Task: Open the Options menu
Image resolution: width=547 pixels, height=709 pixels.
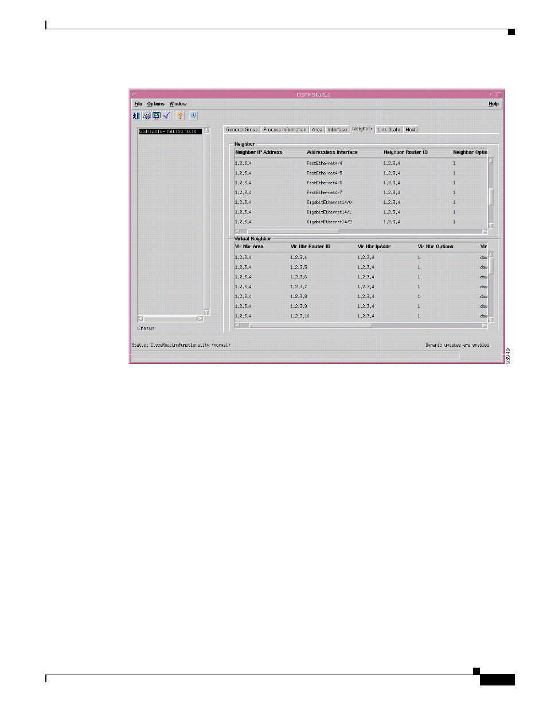Action: [x=156, y=104]
